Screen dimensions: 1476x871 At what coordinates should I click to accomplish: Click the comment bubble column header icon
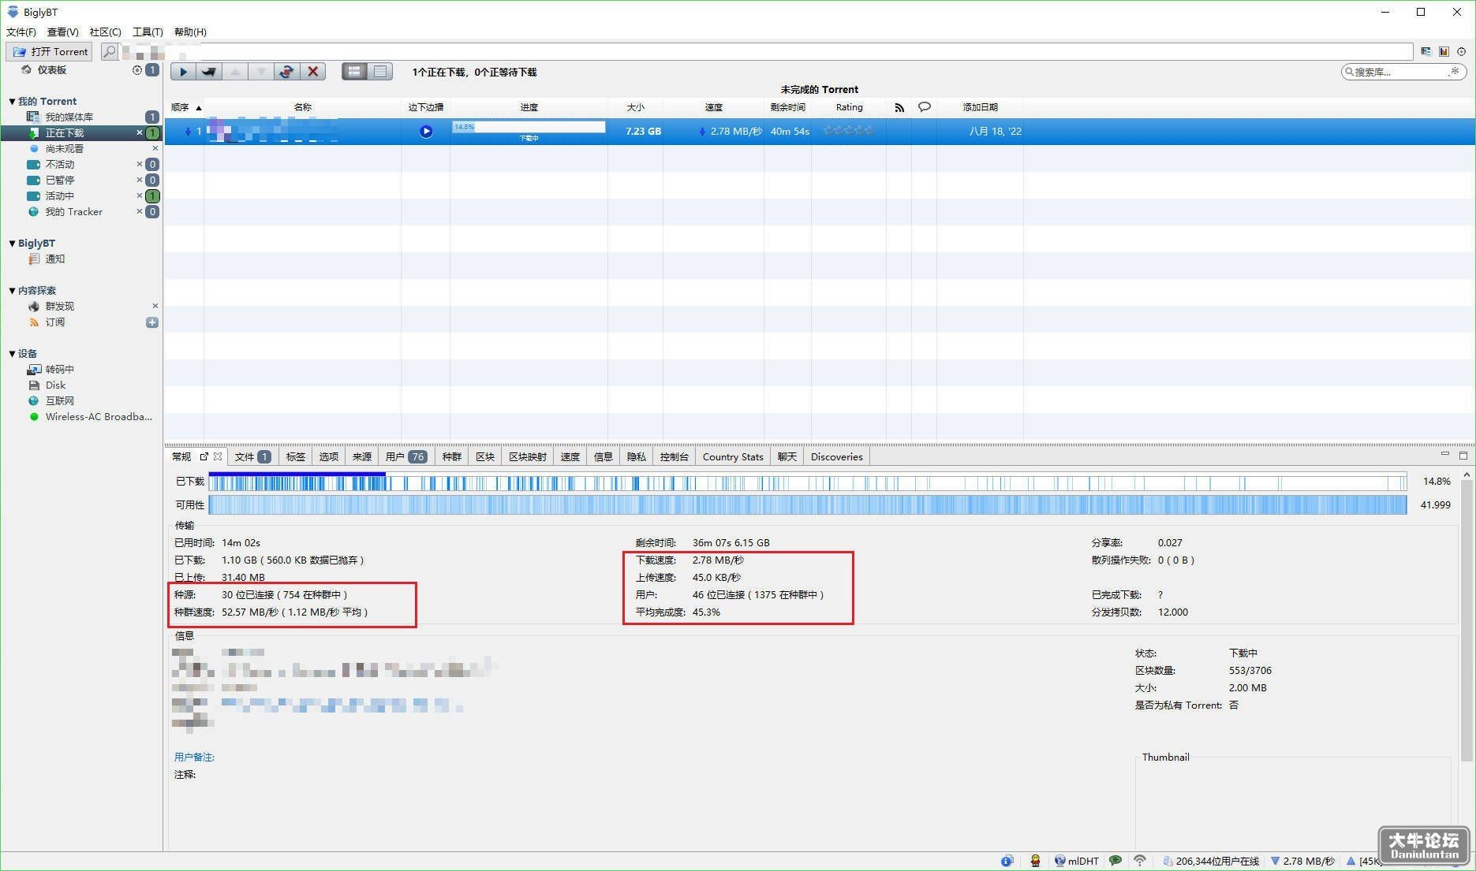tap(925, 106)
